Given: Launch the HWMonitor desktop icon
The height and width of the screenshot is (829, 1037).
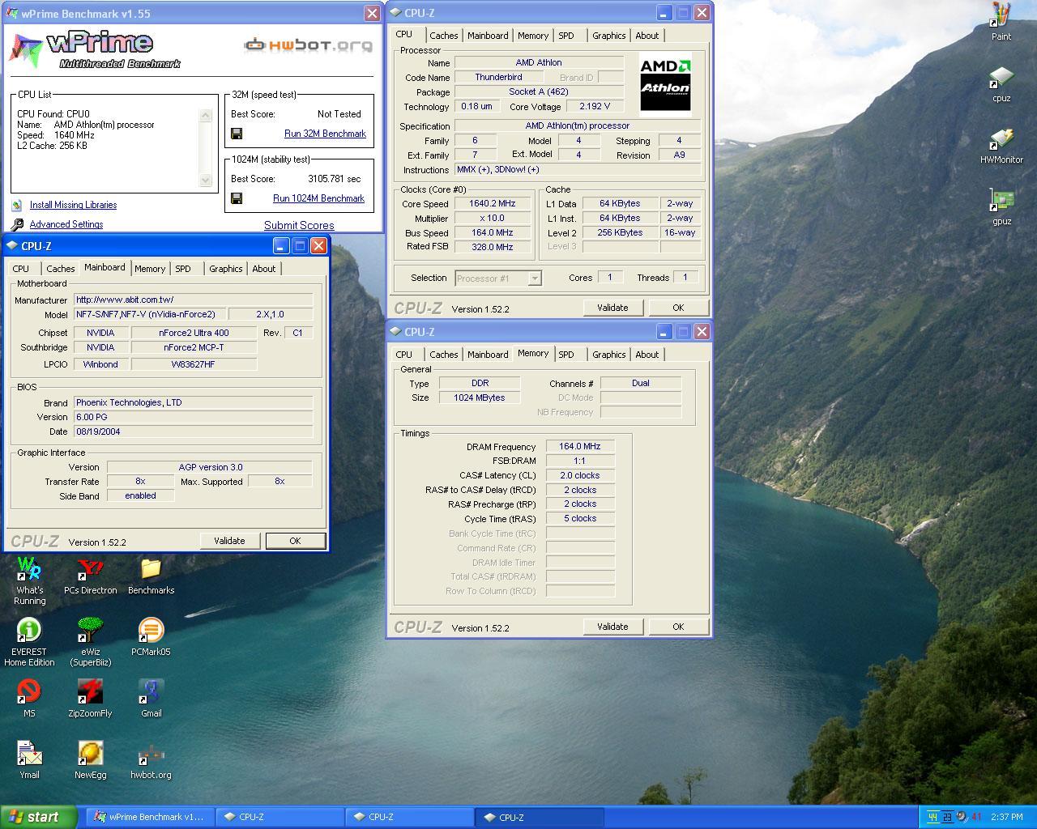Looking at the screenshot, I should 1001,146.
